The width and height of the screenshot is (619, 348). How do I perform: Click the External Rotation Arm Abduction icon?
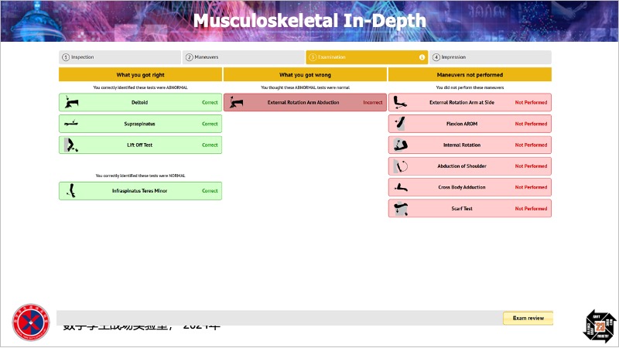point(237,102)
